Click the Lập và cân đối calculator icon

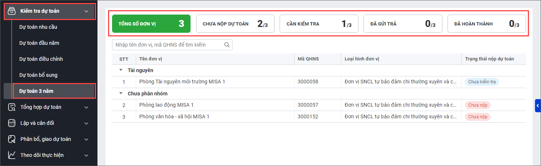(x=12, y=123)
